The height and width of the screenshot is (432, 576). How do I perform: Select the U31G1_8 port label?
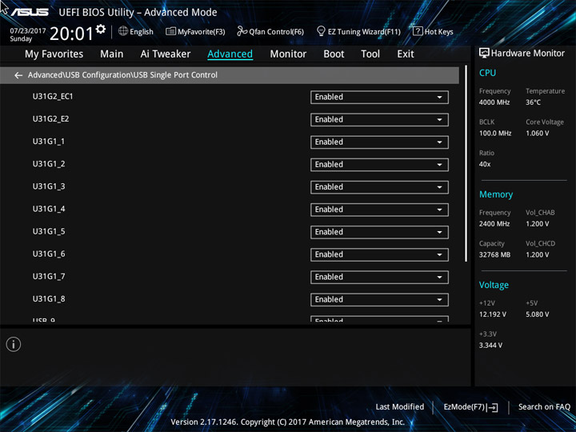pos(49,298)
